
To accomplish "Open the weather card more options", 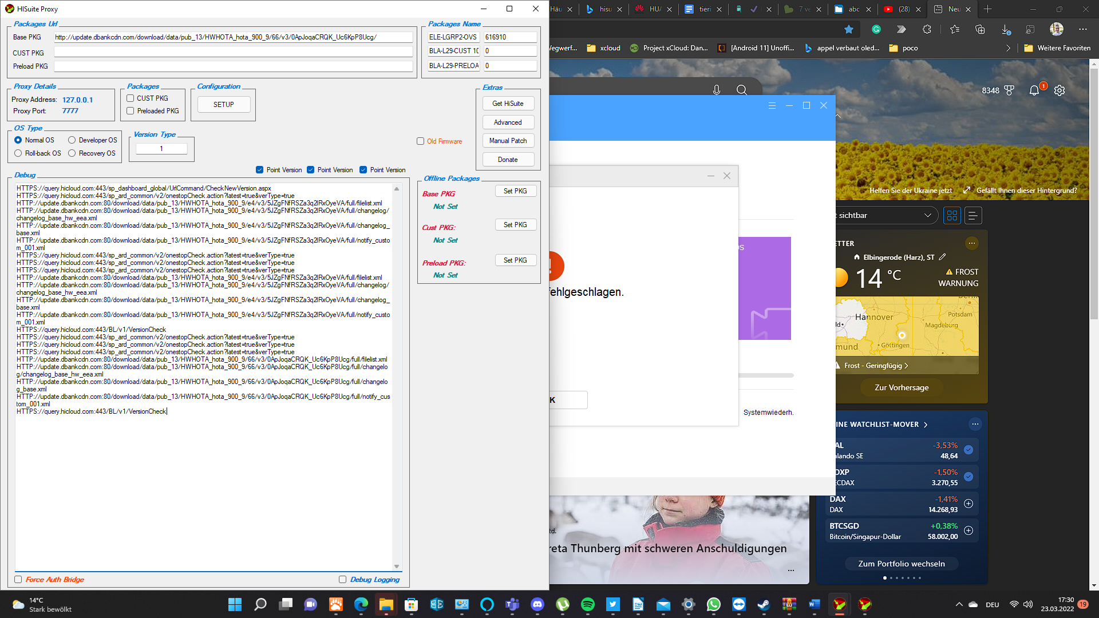I will 972,243.
